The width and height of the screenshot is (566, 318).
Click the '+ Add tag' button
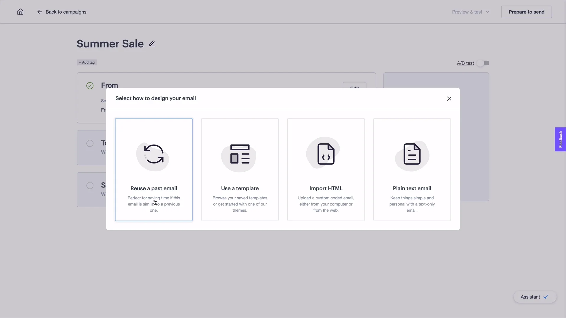pyautogui.click(x=87, y=62)
